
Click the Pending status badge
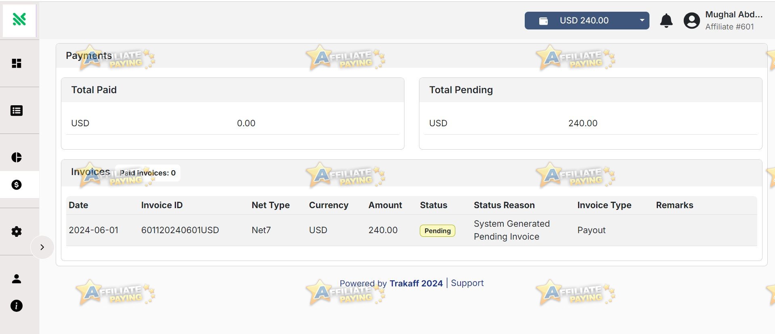coord(438,231)
